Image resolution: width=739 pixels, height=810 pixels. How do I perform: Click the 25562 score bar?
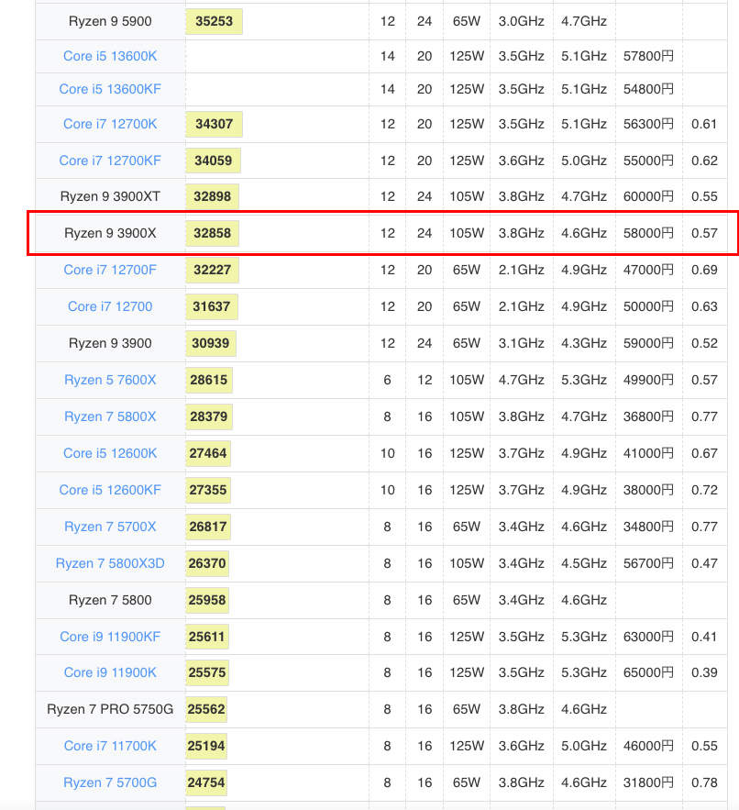coord(206,709)
